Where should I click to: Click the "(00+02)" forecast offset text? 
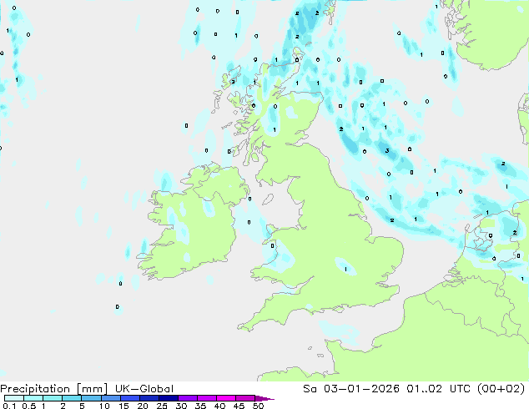coord(501,389)
